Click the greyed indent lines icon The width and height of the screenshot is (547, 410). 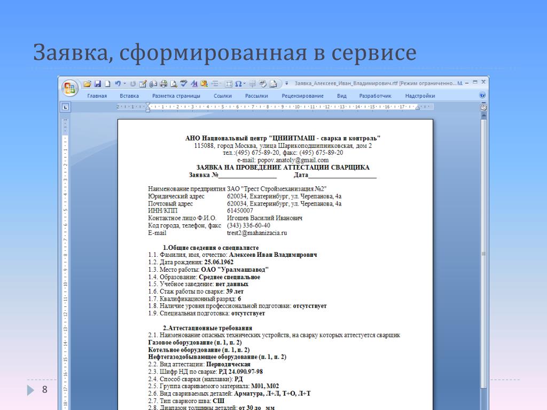(x=215, y=84)
